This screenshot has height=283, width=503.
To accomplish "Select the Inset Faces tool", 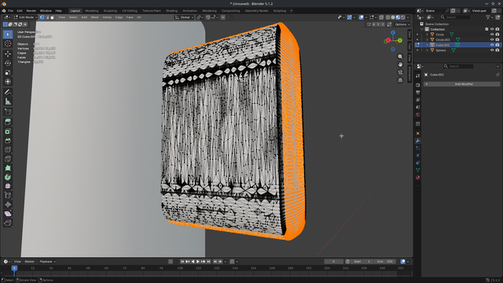I will pyautogui.click(x=8, y=131).
